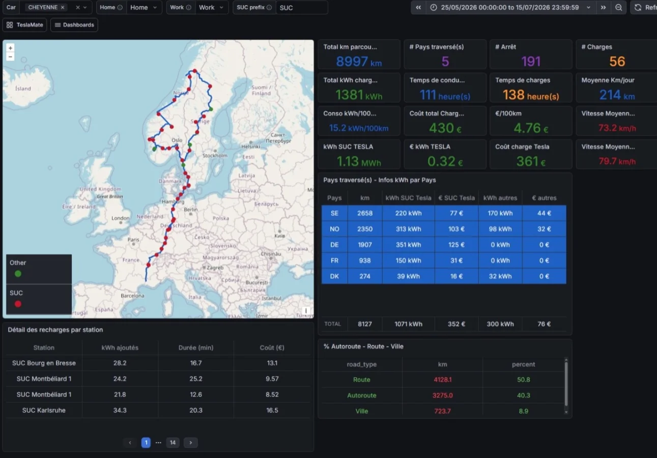
Task: Refresh the dashboard
Action: coord(644,8)
